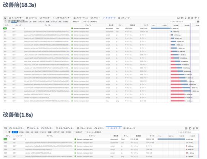Sort by the 発生源 column header in the lower panel
This screenshot has width=207, height=159.
[x=116, y=136]
